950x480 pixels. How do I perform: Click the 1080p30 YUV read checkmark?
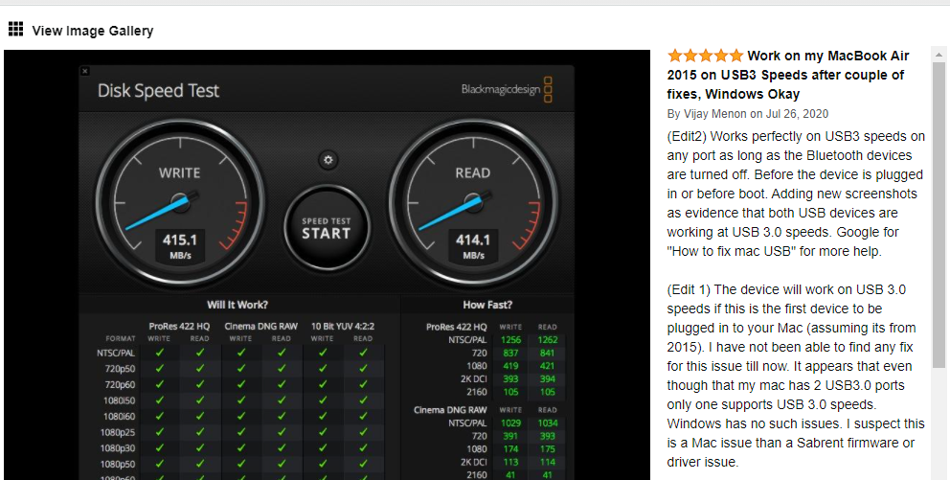tap(364, 447)
